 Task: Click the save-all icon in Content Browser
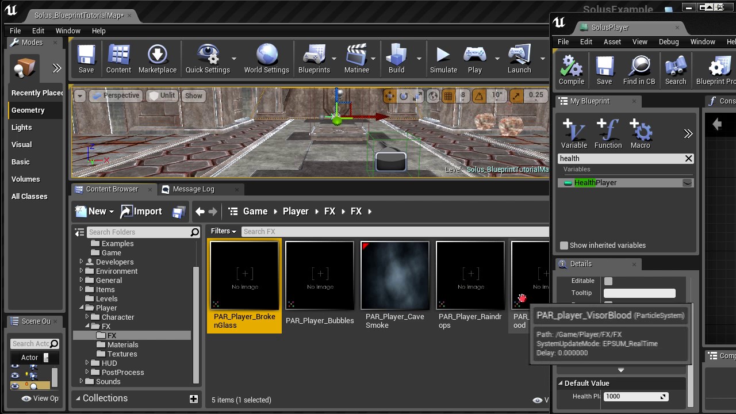178,212
